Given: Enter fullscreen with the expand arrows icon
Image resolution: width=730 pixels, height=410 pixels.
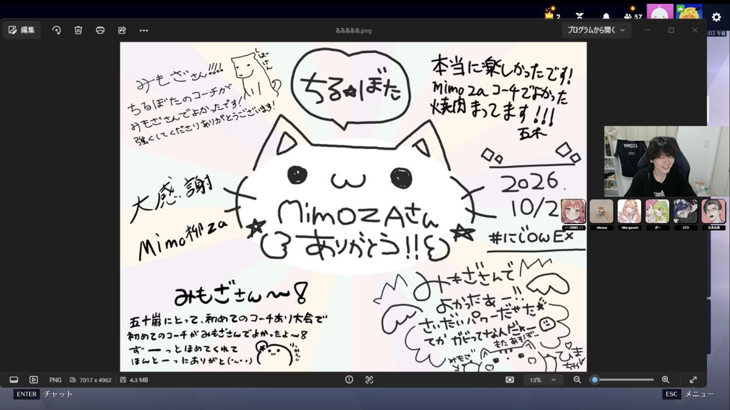Looking at the screenshot, I should coord(693,380).
